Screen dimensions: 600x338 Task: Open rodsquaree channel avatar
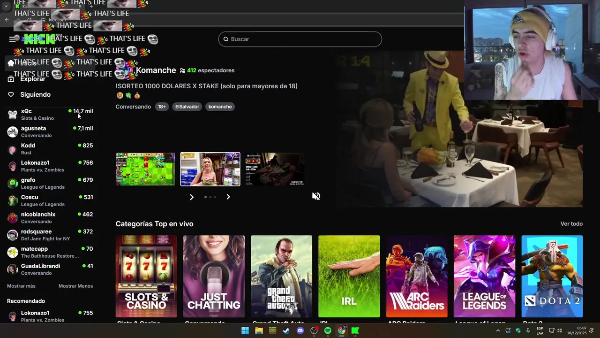pos(13,235)
